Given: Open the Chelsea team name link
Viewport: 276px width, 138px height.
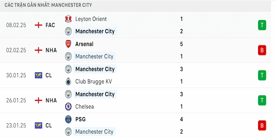Looking at the screenshot, I should point(85,107).
